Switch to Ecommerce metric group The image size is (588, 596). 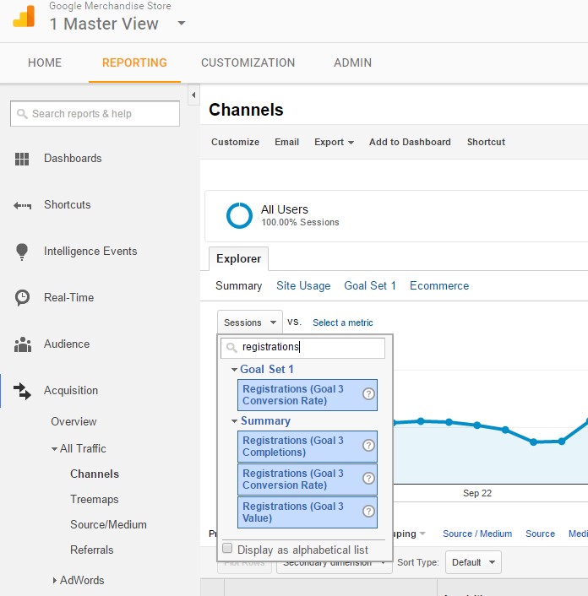pos(439,286)
